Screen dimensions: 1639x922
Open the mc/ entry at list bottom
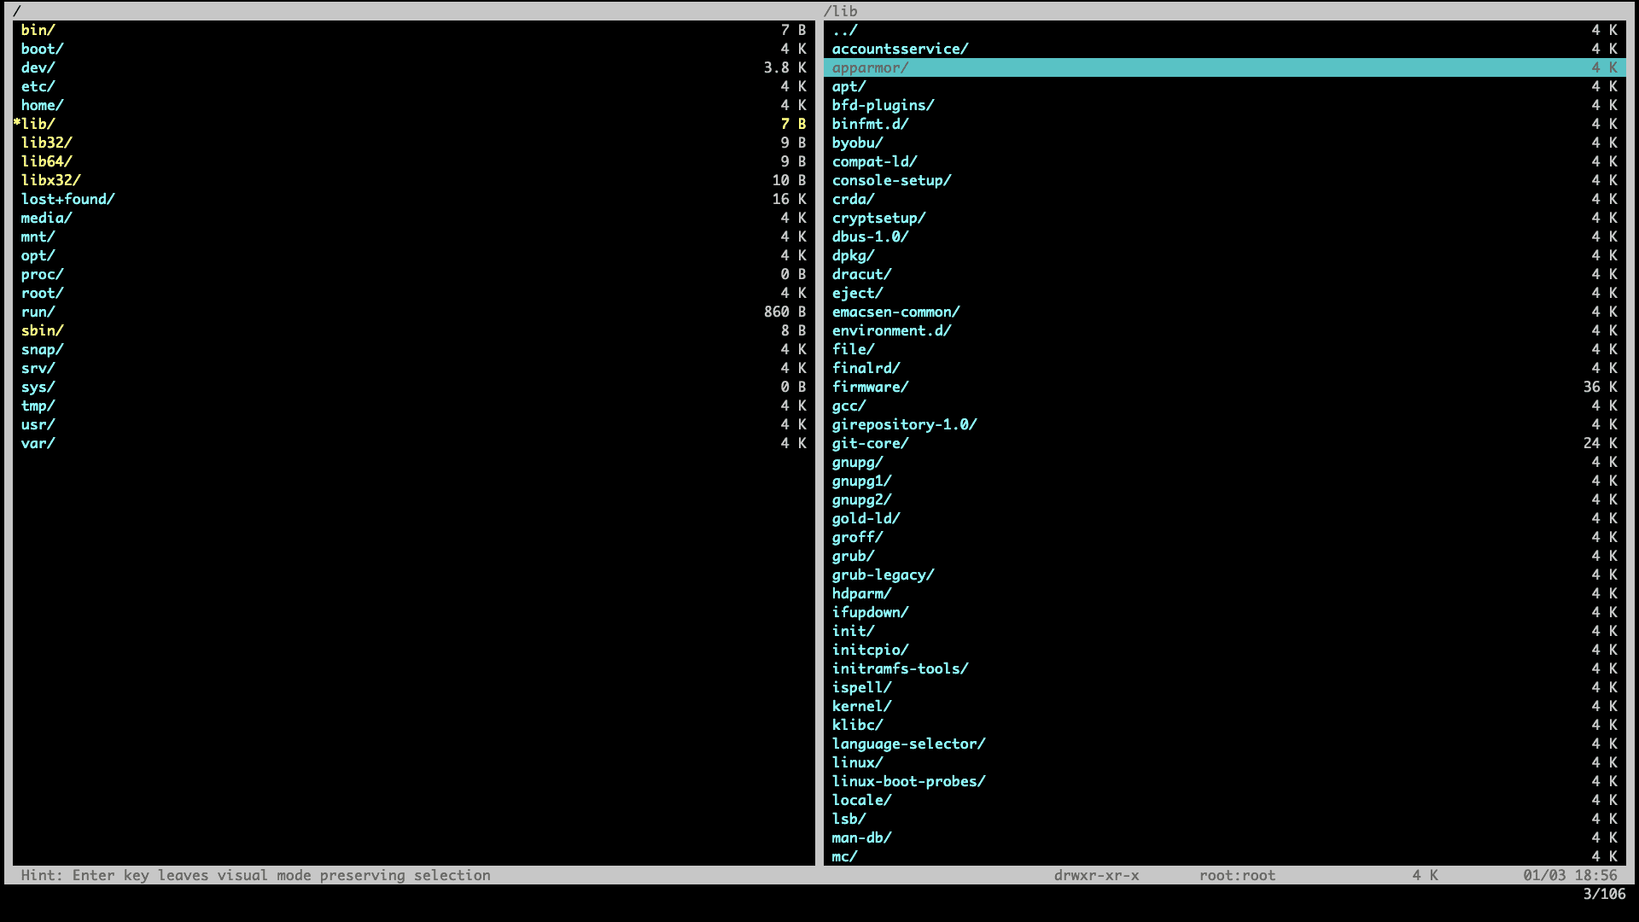click(x=844, y=856)
